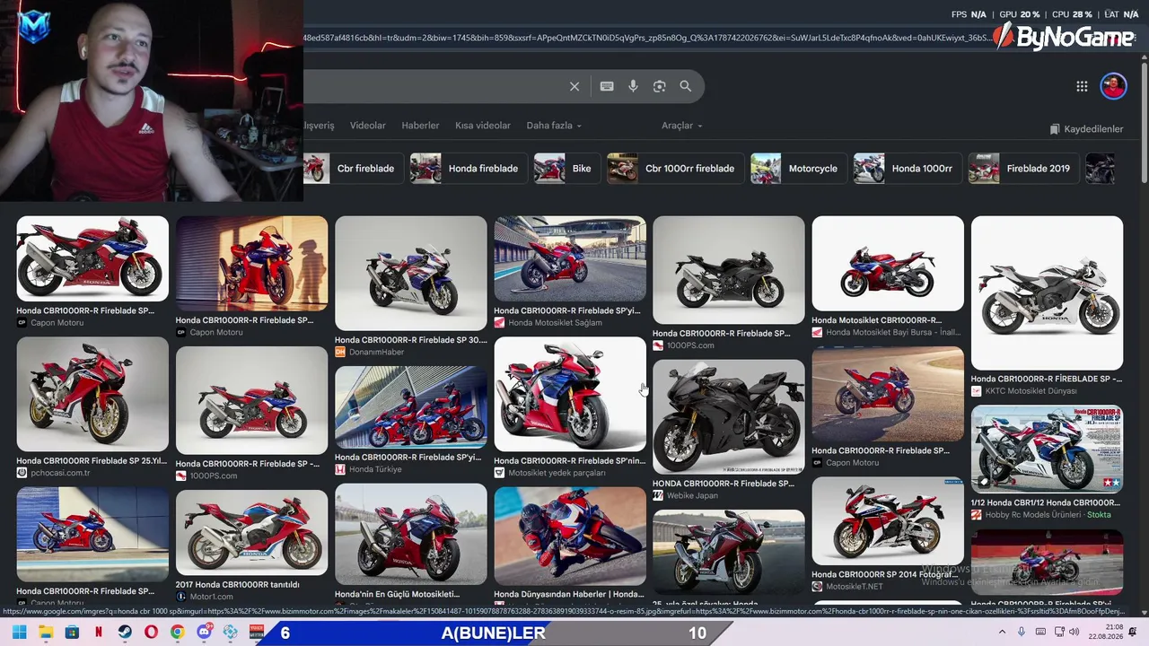Switch to the Videolar tab
The image size is (1149, 646).
click(x=368, y=126)
